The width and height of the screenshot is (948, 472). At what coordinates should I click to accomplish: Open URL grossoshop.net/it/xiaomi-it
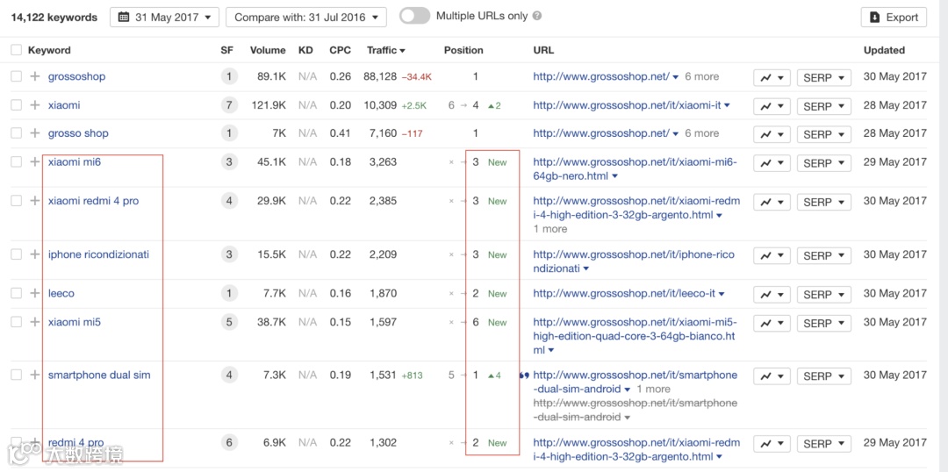[x=627, y=105]
